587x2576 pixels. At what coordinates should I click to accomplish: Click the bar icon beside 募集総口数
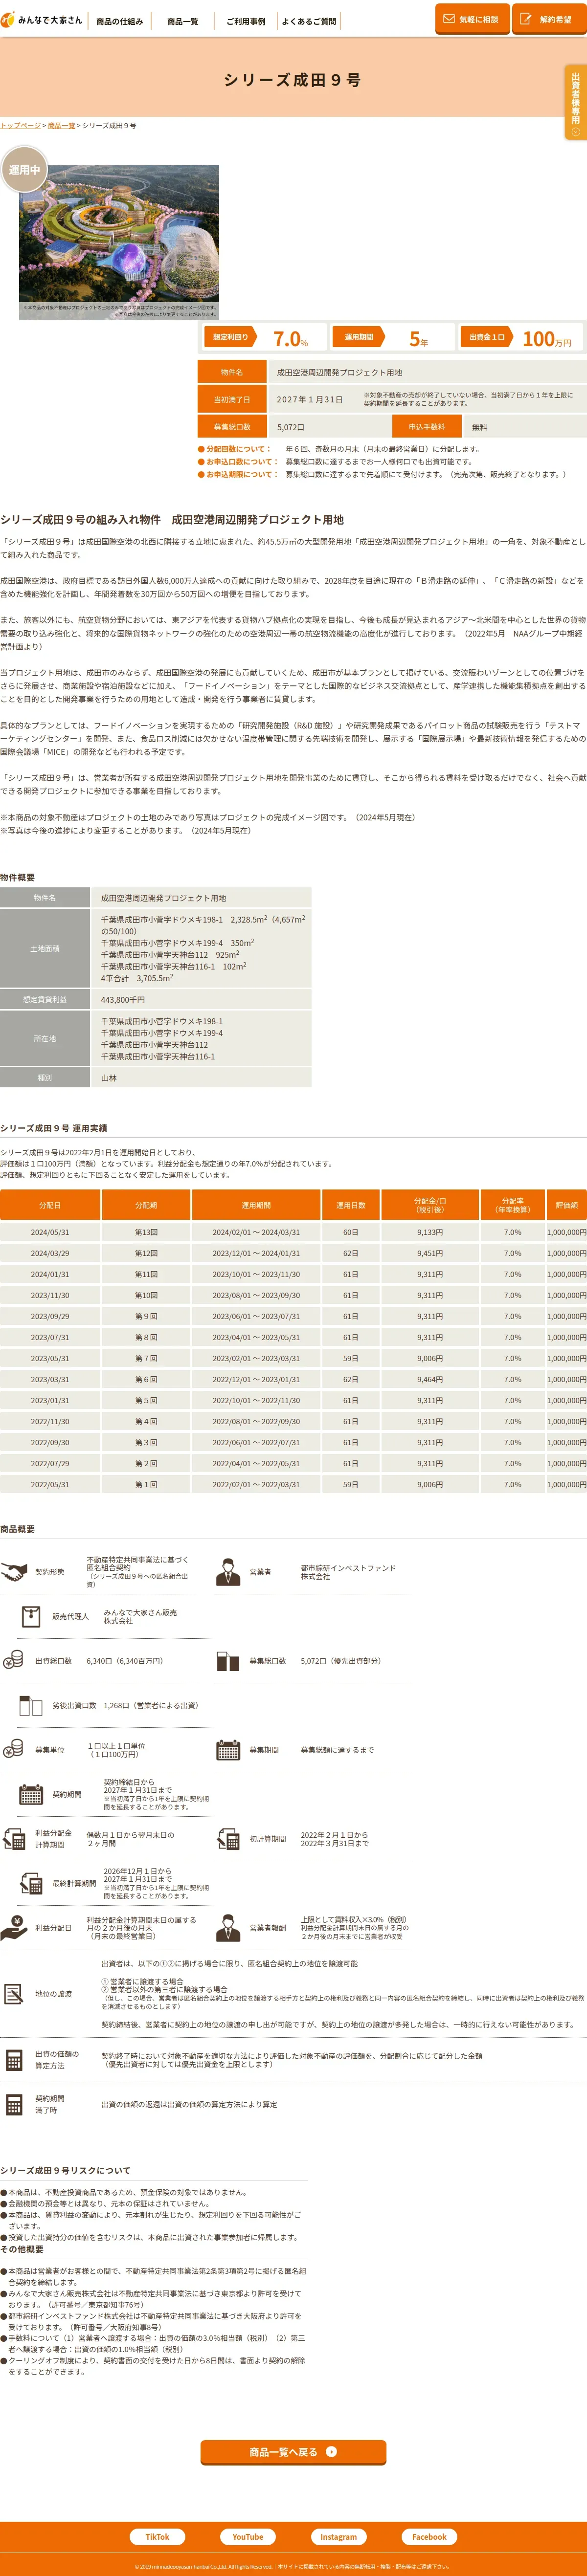pos(227,1661)
